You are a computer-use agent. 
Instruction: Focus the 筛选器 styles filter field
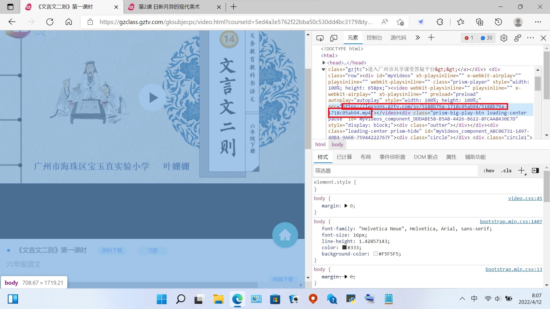(395, 171)
